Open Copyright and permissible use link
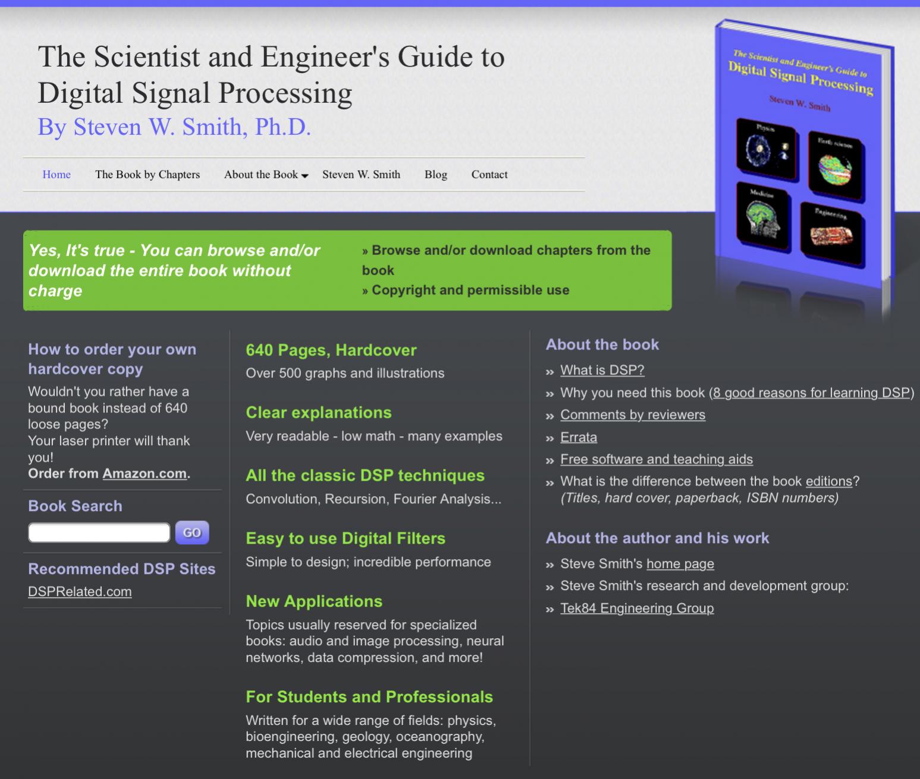The image size is (920, 779). click(x=466, y=290)
